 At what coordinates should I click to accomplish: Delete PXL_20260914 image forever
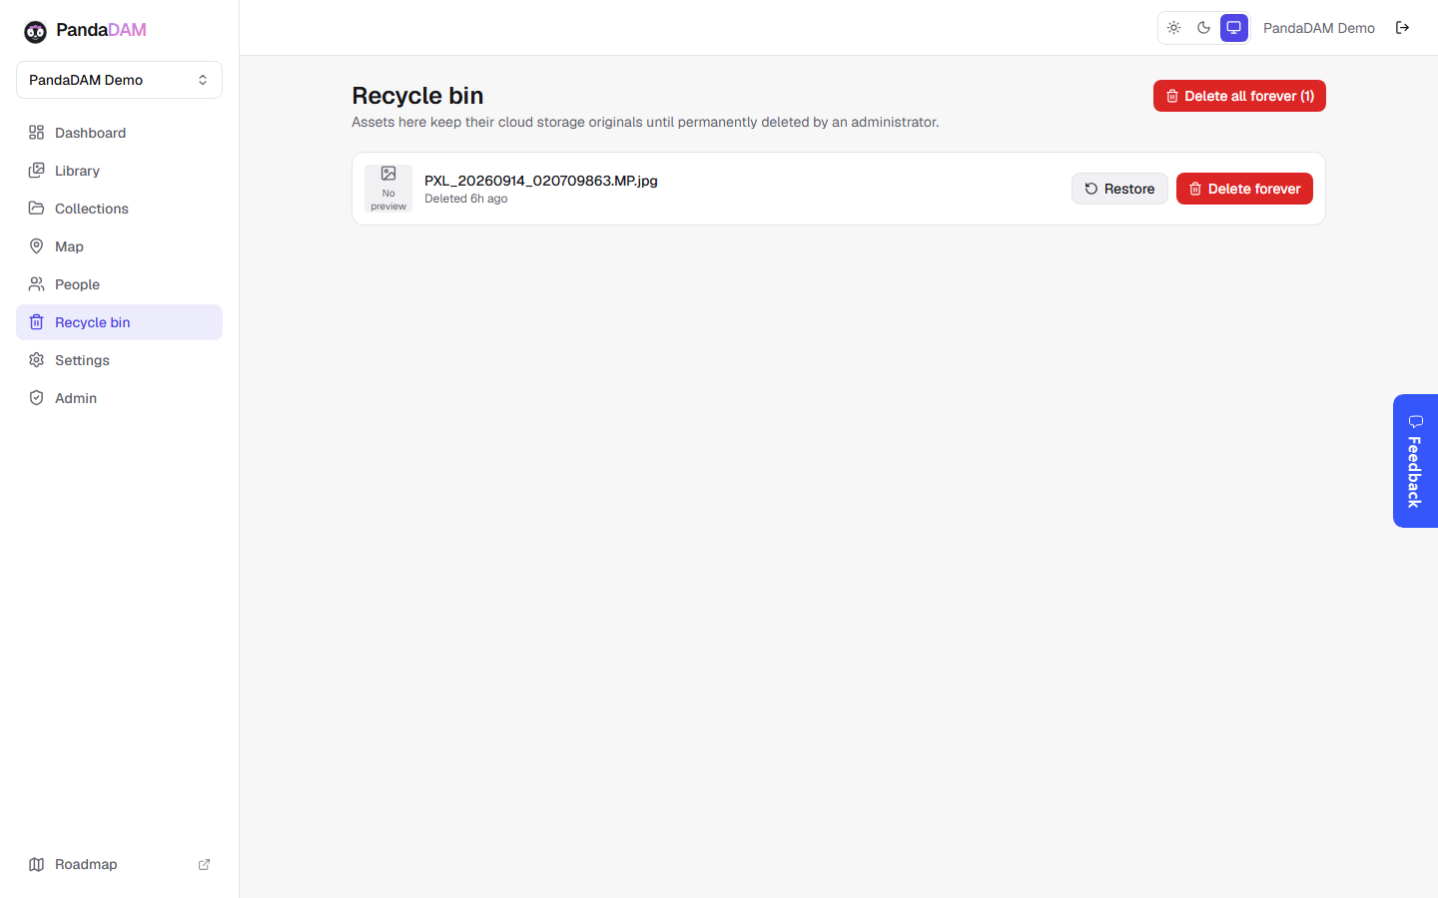tap(1244, 189)
